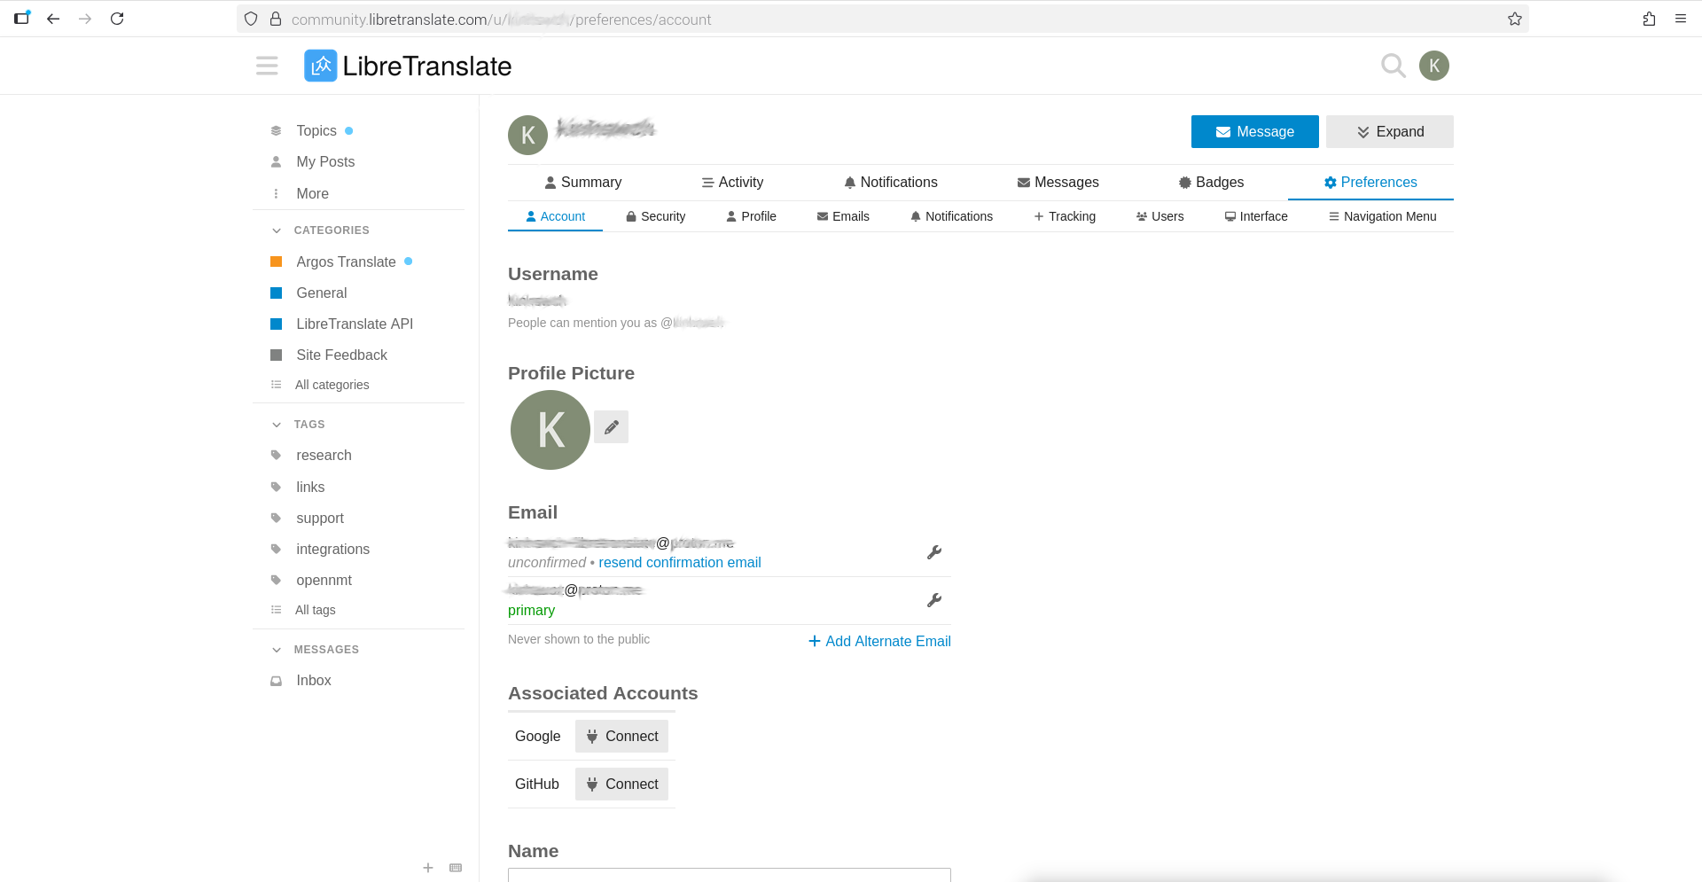This screenshot has height=882, width=1702.
Task: Select the orange Argos Translate category
Action: click(x=346, y=262)
